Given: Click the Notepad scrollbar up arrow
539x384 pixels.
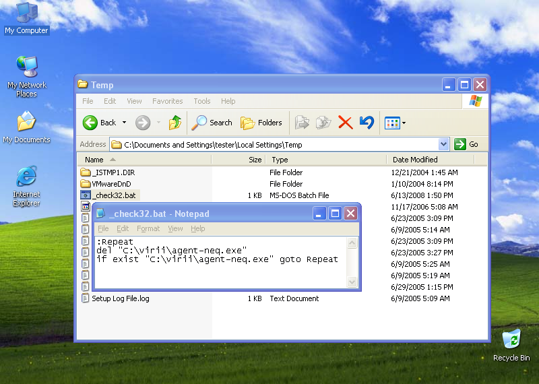Looking at the screenshot, I should [352, 243].
